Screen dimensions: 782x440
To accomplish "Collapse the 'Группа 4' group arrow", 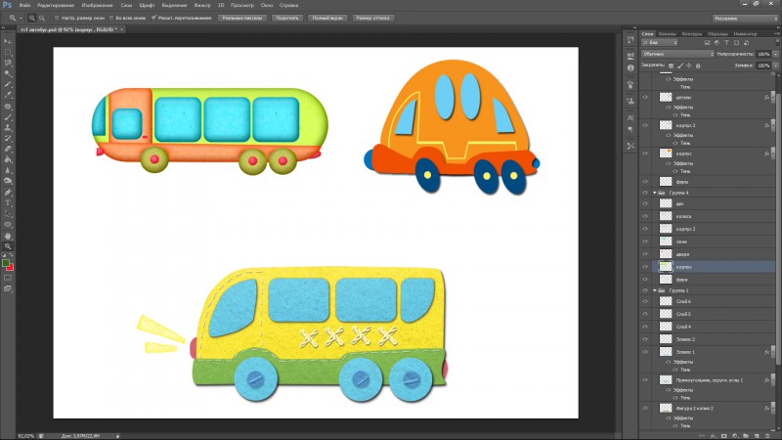I will 655,193.
